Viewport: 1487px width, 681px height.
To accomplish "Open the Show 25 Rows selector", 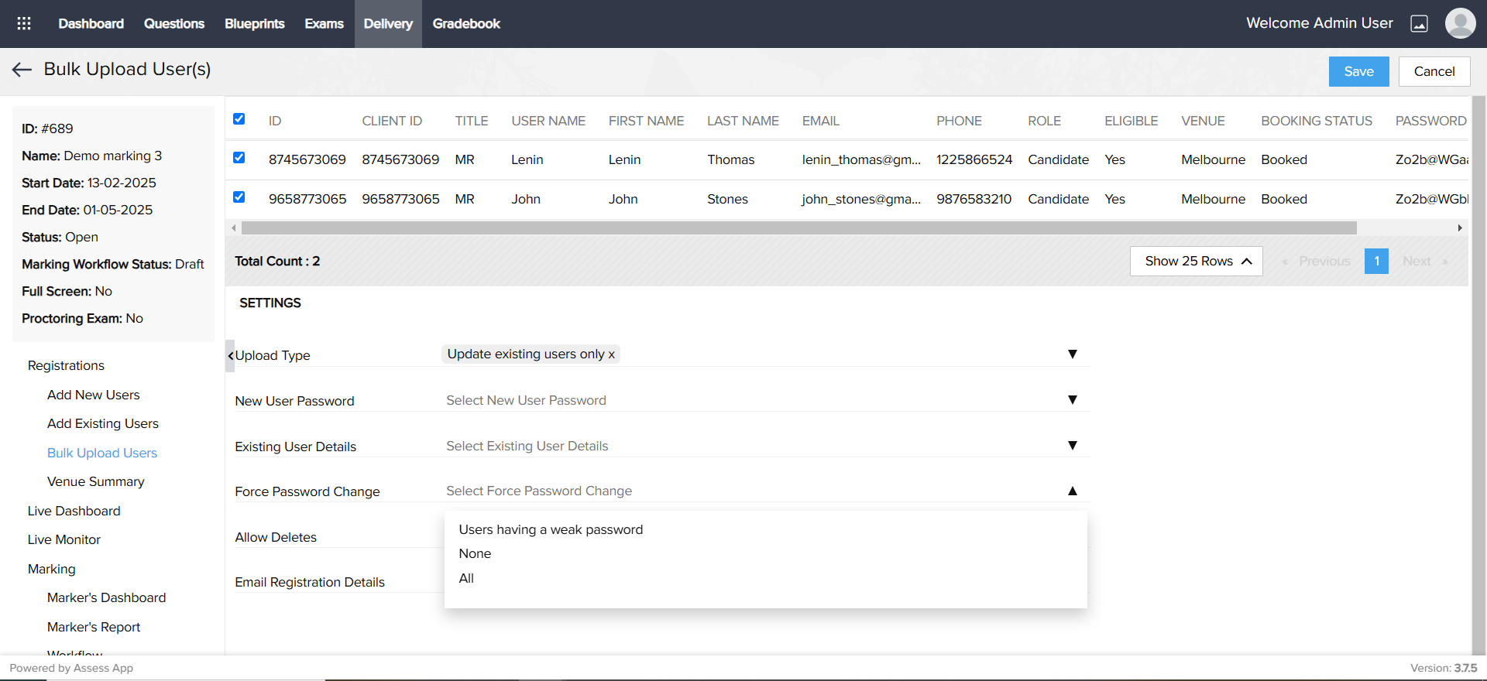I will tap(1197, 262).
